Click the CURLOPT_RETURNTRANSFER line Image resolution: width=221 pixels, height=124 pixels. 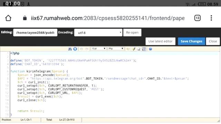click(x=57, y=86)
